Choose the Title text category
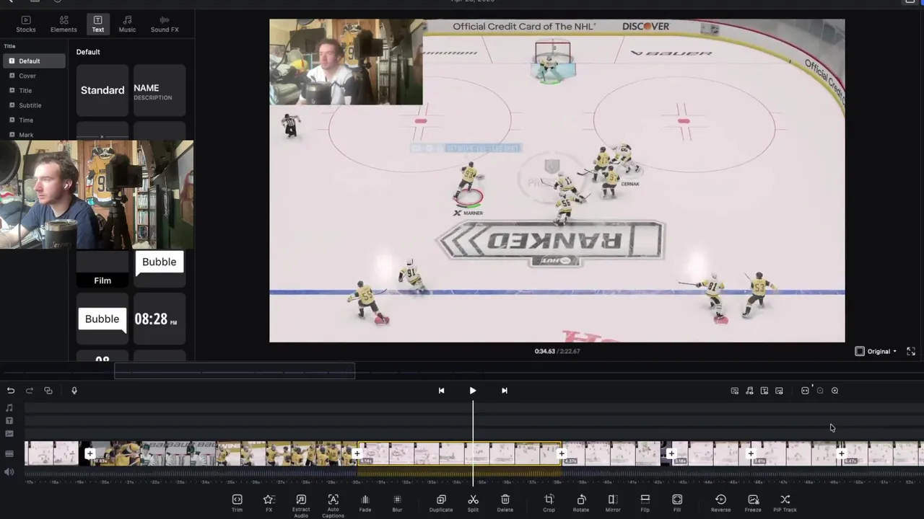Screen dimensions: 924x519 click(x=25, y=91)
